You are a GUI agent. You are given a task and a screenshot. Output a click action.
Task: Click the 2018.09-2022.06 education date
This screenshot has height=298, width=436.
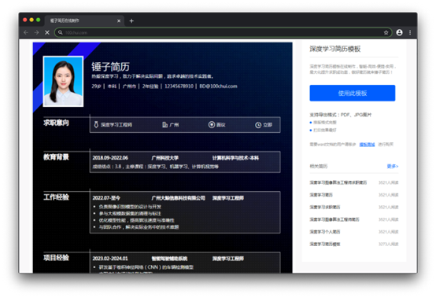(x=110, y=158)
